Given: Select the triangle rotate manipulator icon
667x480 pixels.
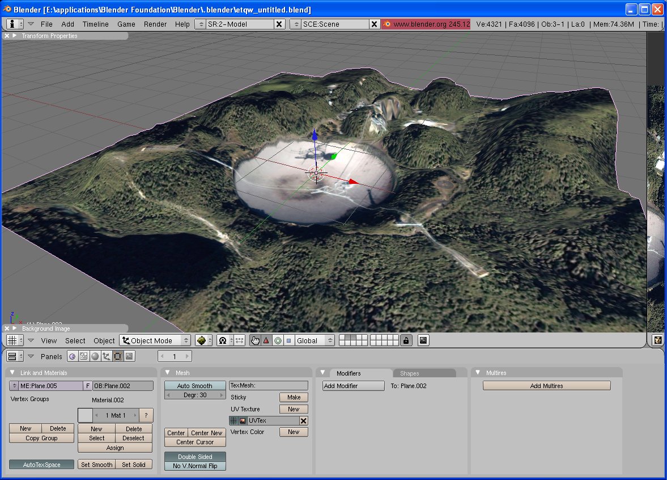Looking at the screenshot, I should 266,340.
